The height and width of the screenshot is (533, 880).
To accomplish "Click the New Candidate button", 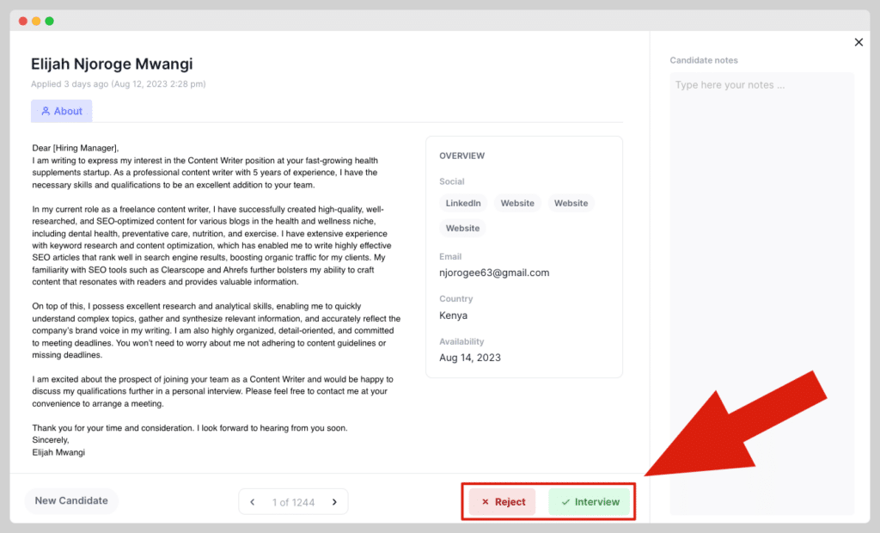I will point(71,500).
